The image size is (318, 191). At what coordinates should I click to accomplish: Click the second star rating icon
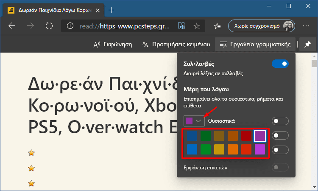[31, 168]
